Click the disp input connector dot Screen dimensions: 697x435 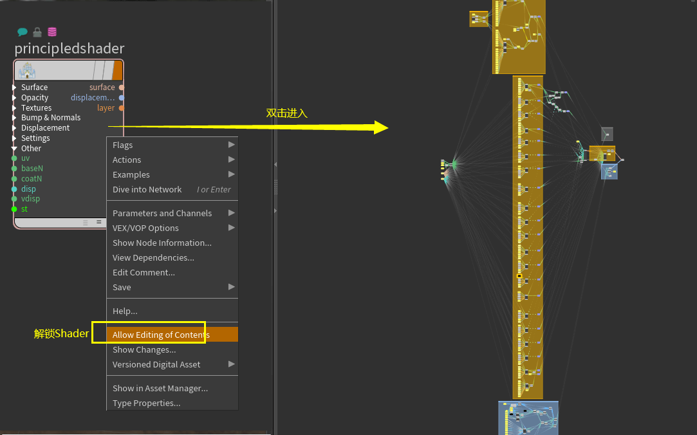tap(14, 189)
